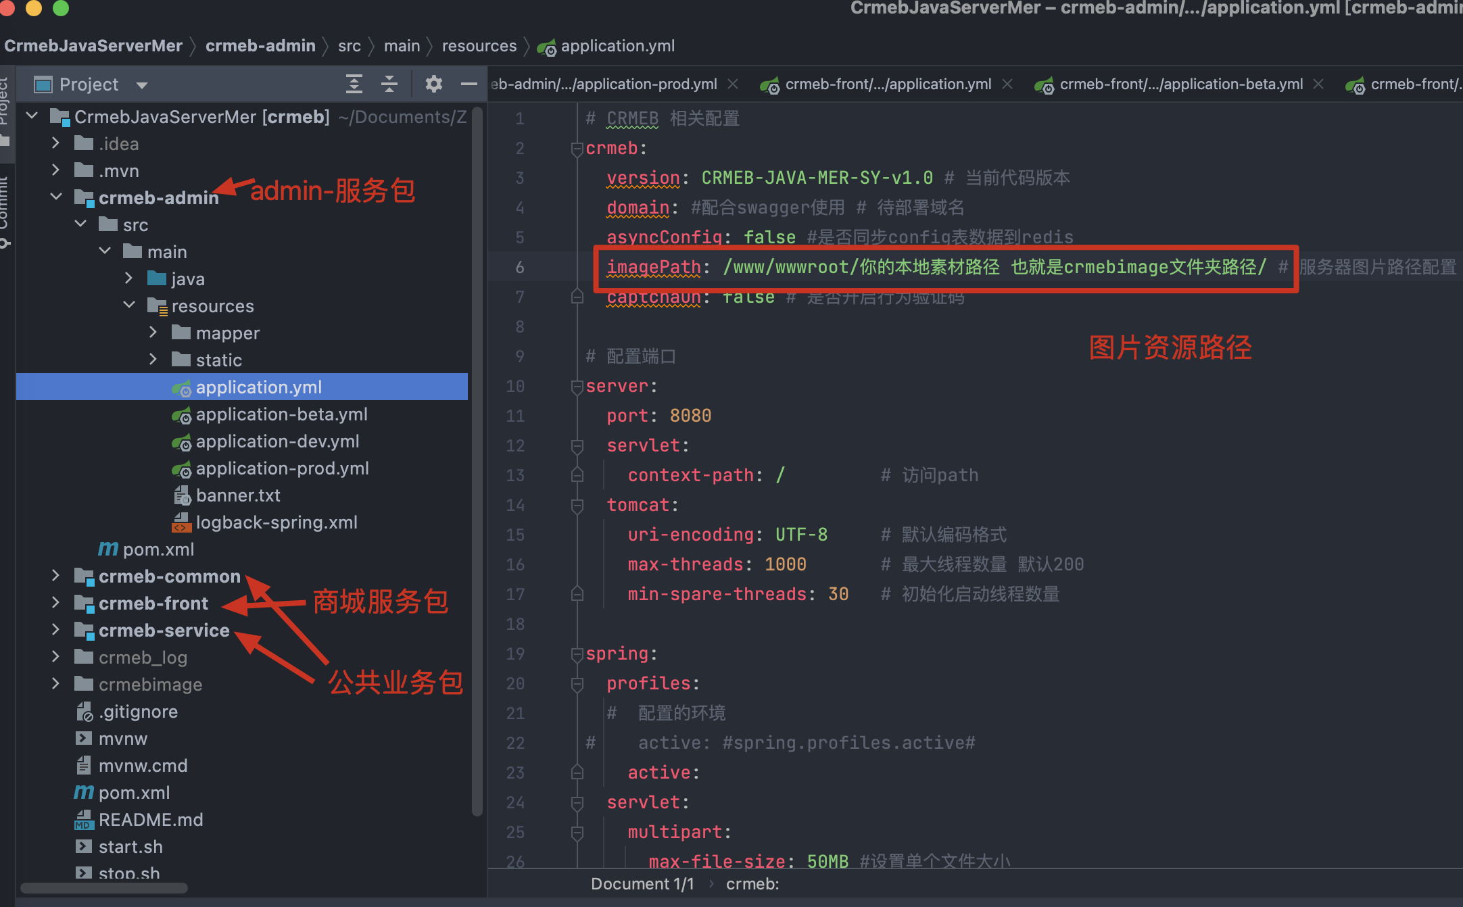Collapse the crmeb-admin tree node
Viewport: 1463px width, 907px height.
[x=55, y=197]
